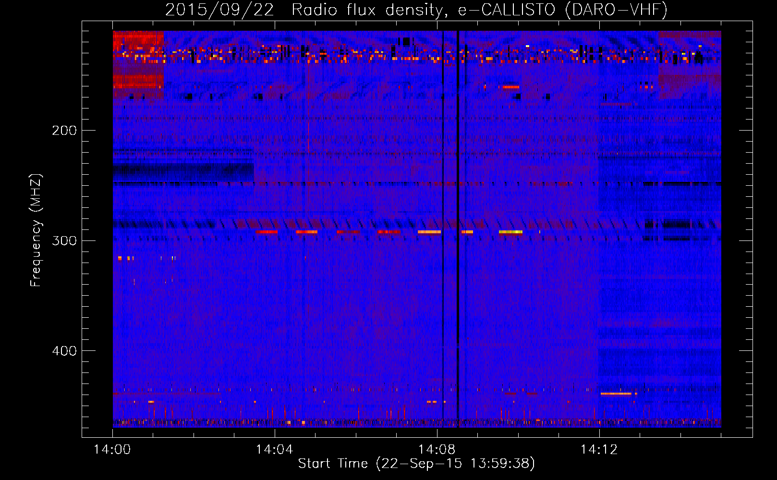Click the "400" frequency tick label
777x480 pixels.
tap(64, 351)
